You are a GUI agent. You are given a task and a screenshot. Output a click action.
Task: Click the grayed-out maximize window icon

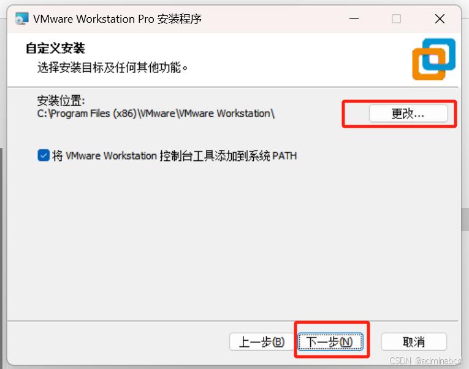click(396, 19)
